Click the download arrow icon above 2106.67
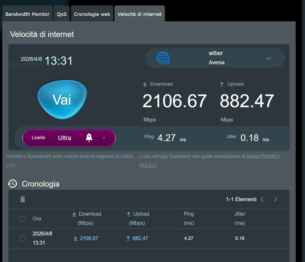Image resolution: width=305 pixels, height=262 pixels. pyautogui.click(x=145, y=84)
